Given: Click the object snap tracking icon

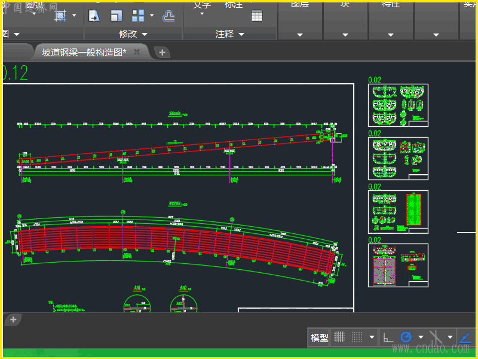Looking at the screenshot, I should pos(465,337).
